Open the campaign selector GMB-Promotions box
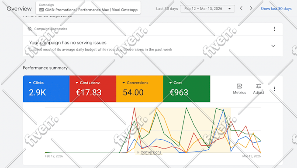Image resolution: width=297 pixels, height=168 pixels. [88, 8]
